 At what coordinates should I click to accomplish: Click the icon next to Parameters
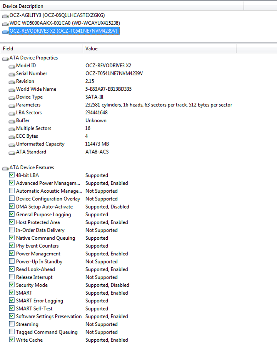pyautogui.click(x=12, y=105)
